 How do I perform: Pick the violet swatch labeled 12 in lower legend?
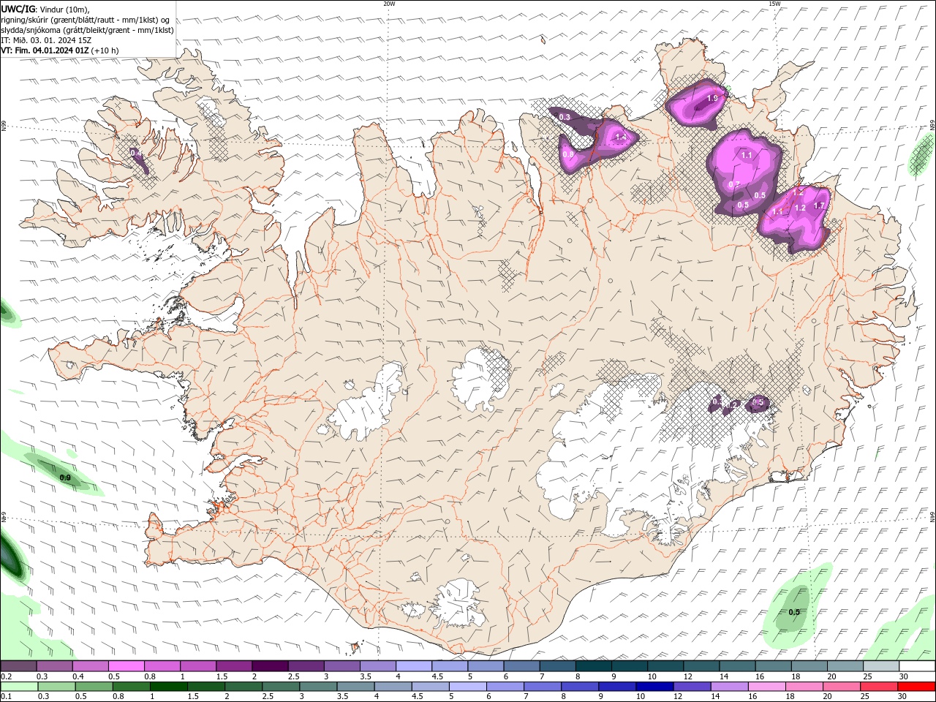[691, 687]
